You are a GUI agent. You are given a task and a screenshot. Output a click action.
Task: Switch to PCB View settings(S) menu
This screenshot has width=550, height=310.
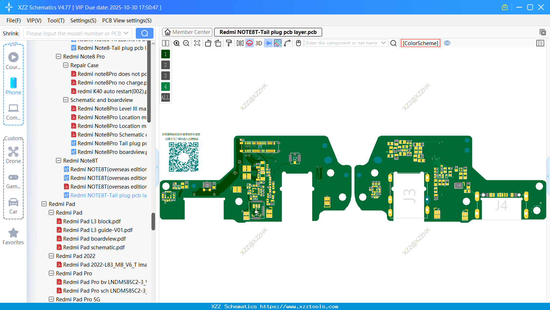tap(126, 21)
